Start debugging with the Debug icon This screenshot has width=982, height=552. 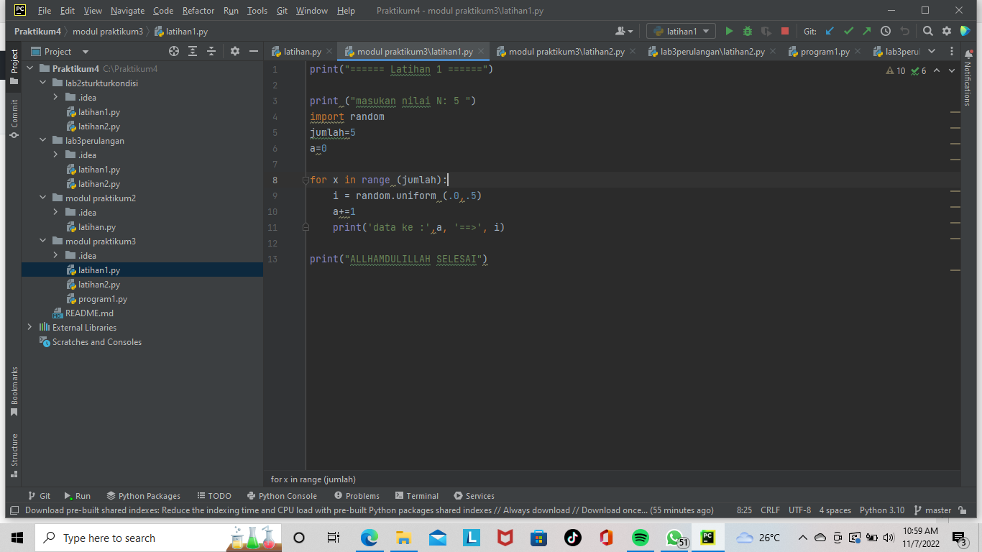click(747, 31)
